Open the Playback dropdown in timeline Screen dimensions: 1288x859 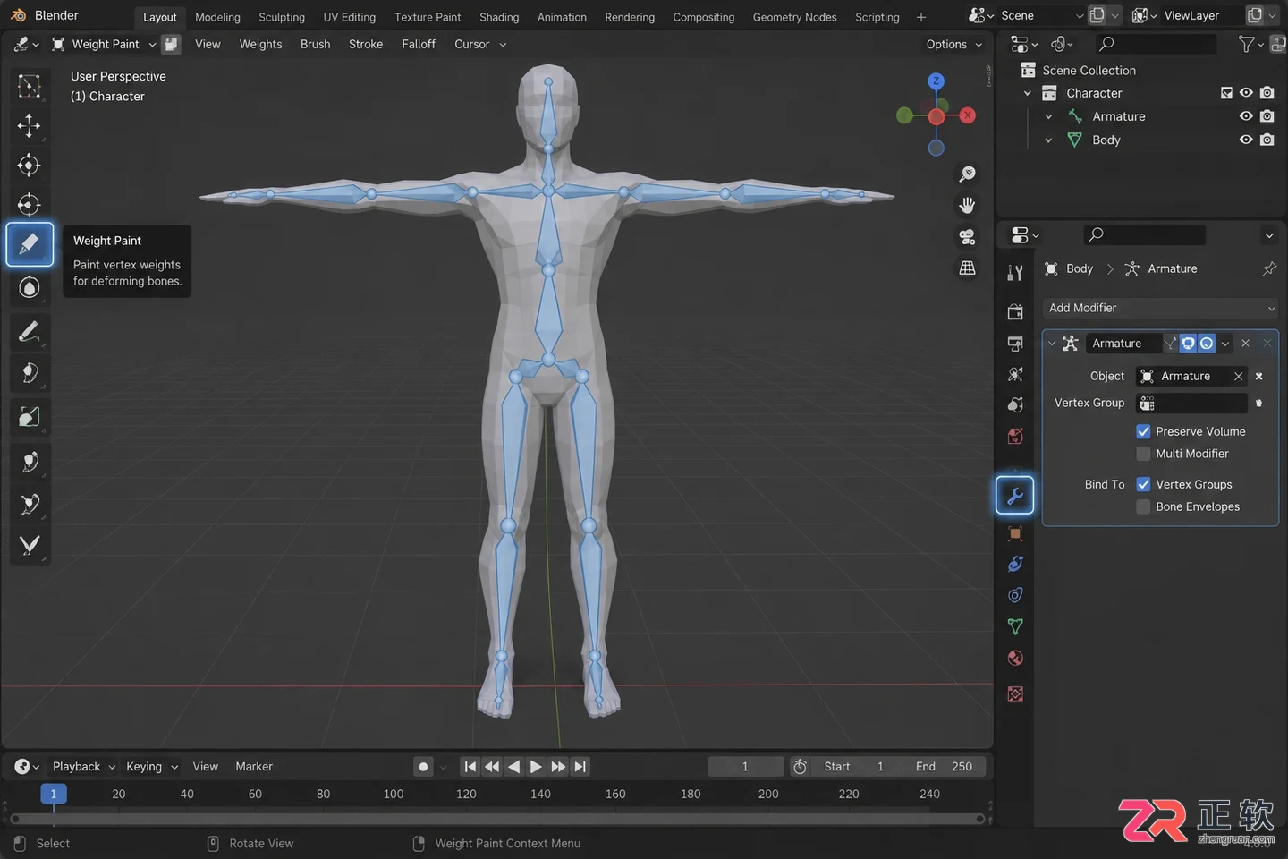click(83, 767)
